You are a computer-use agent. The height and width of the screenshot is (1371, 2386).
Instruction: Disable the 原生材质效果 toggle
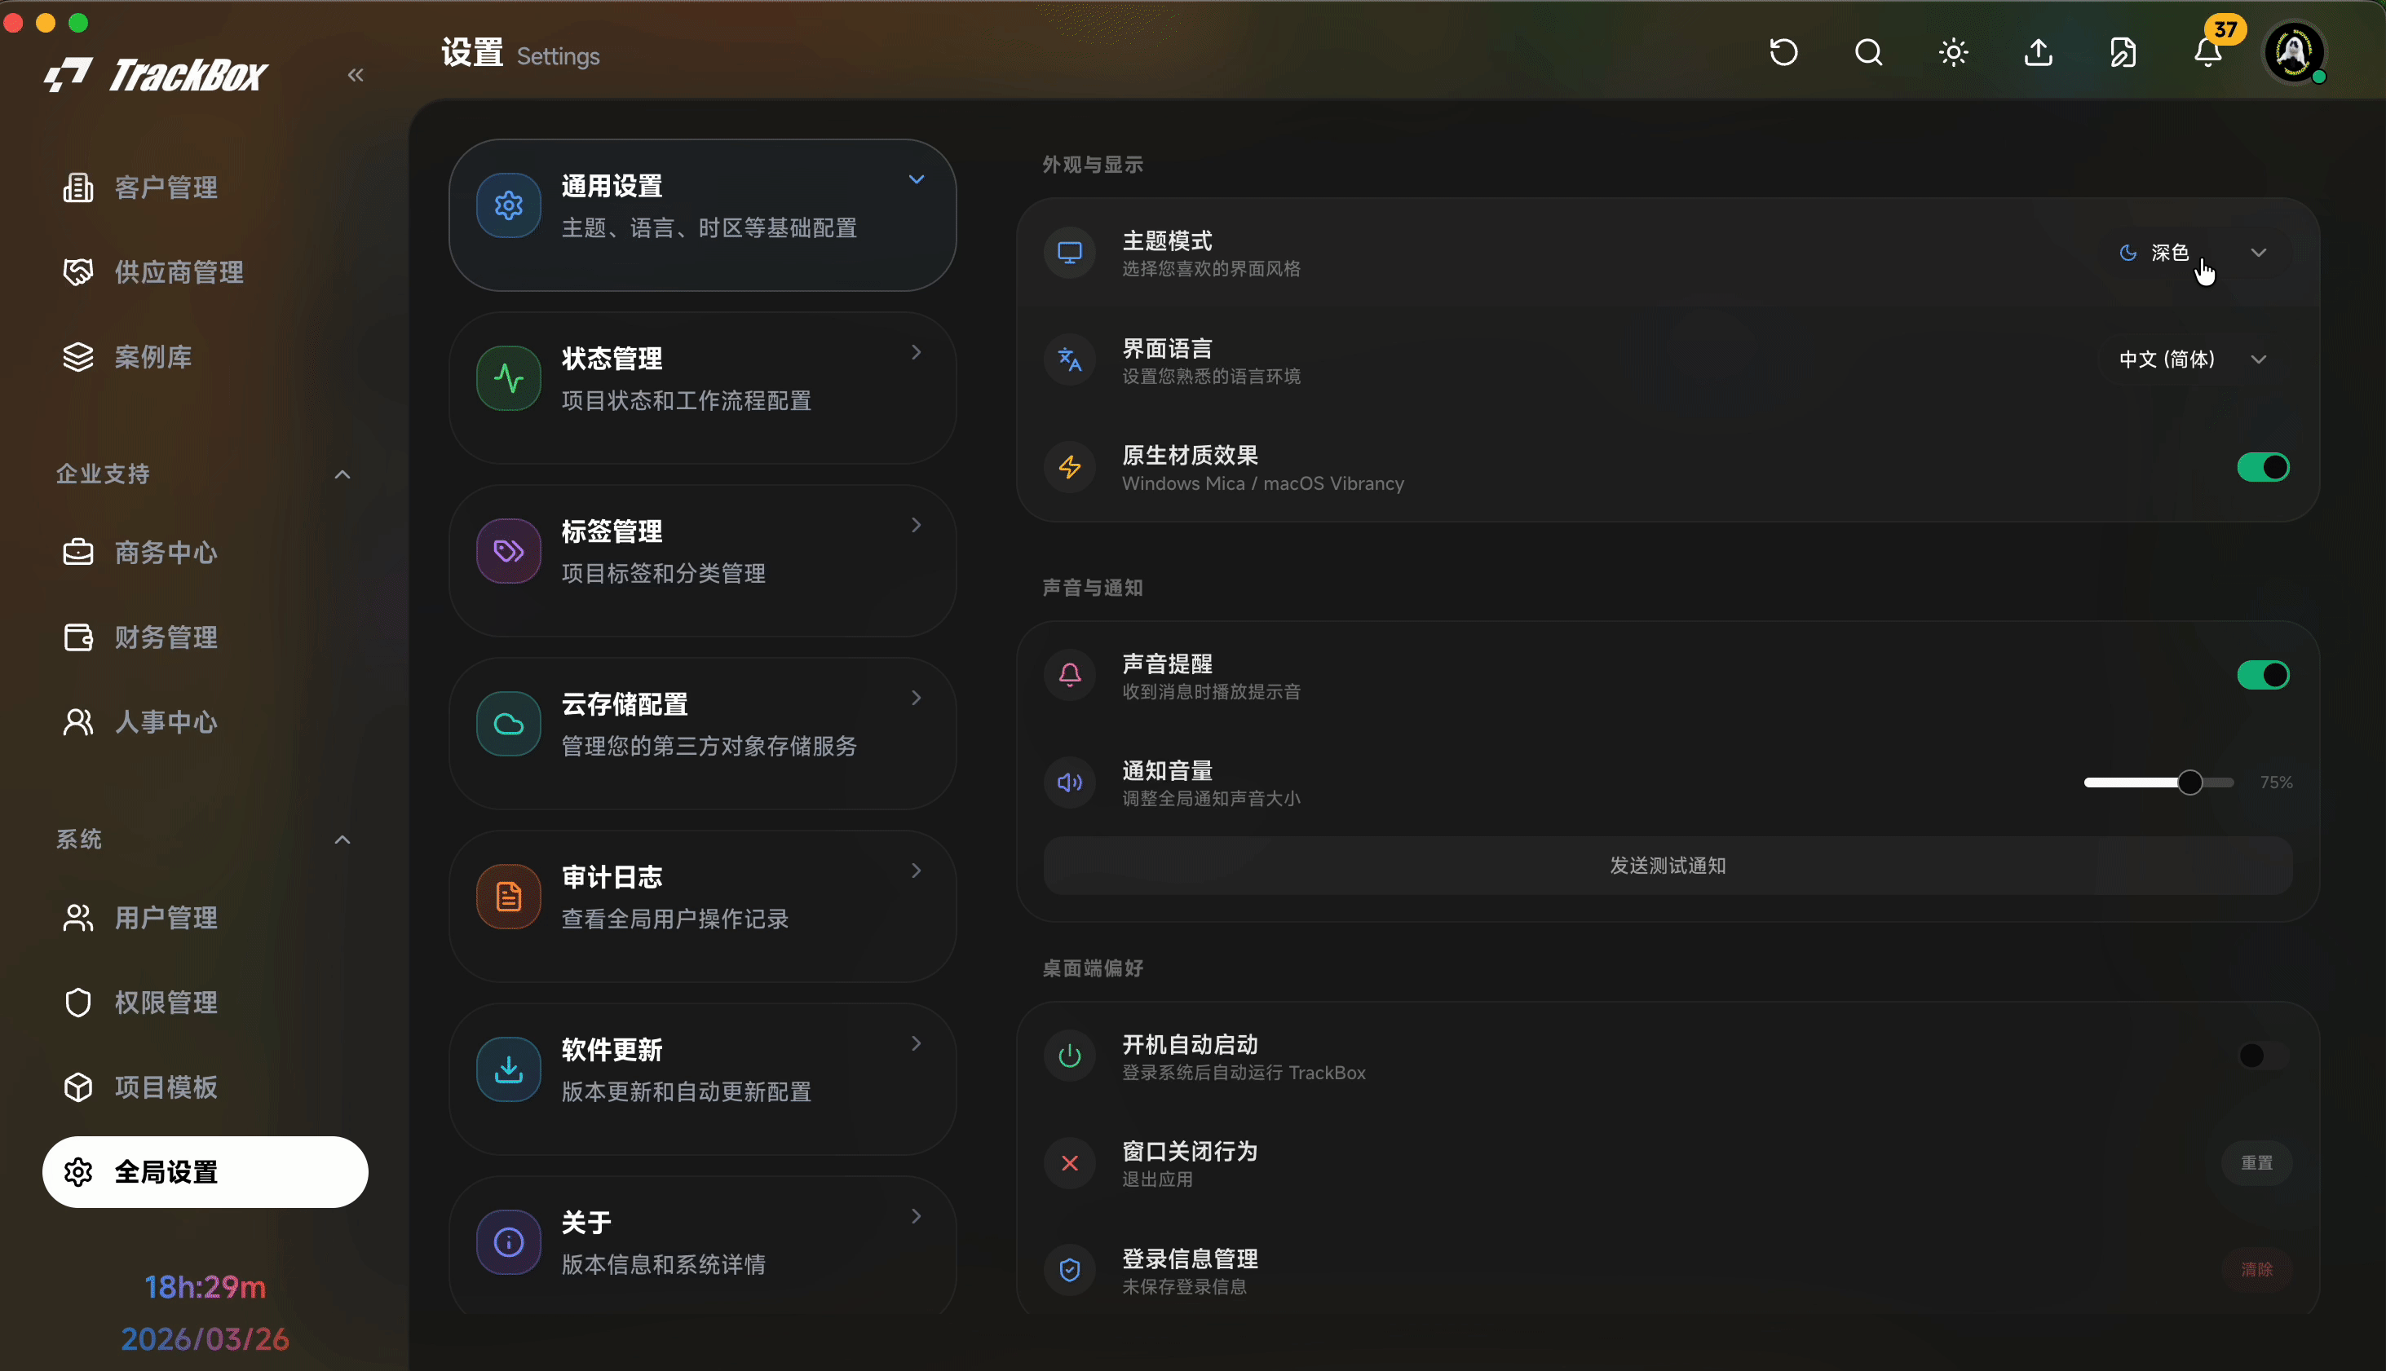pyautogui.click(x=2263, y=467)
